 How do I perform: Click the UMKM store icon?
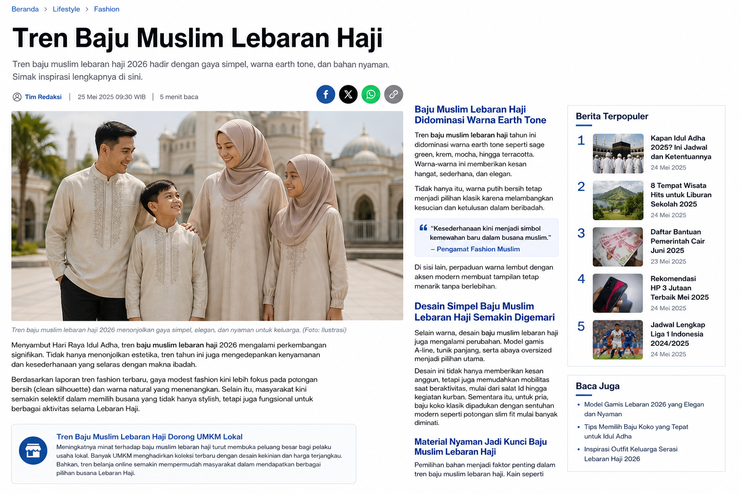(x=33, y=451)
